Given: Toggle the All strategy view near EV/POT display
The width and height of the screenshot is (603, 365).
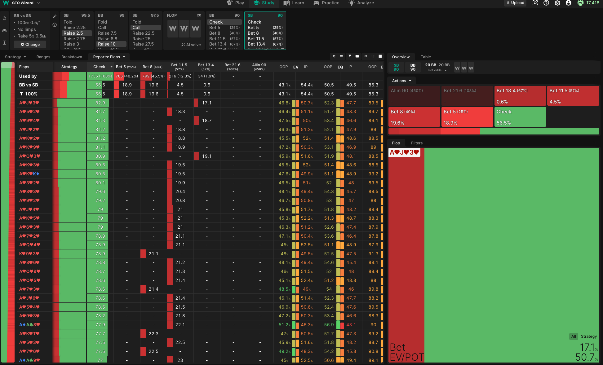Looking at the screenshot, I should click(574, 336).
